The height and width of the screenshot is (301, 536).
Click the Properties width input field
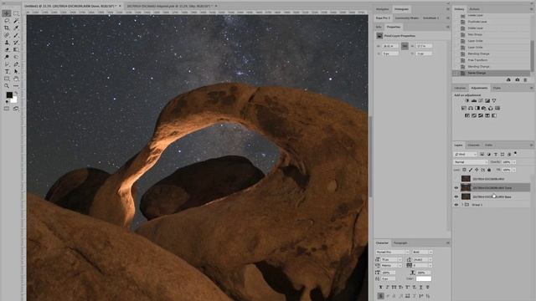pyautogui.click(x=390, y=46)
